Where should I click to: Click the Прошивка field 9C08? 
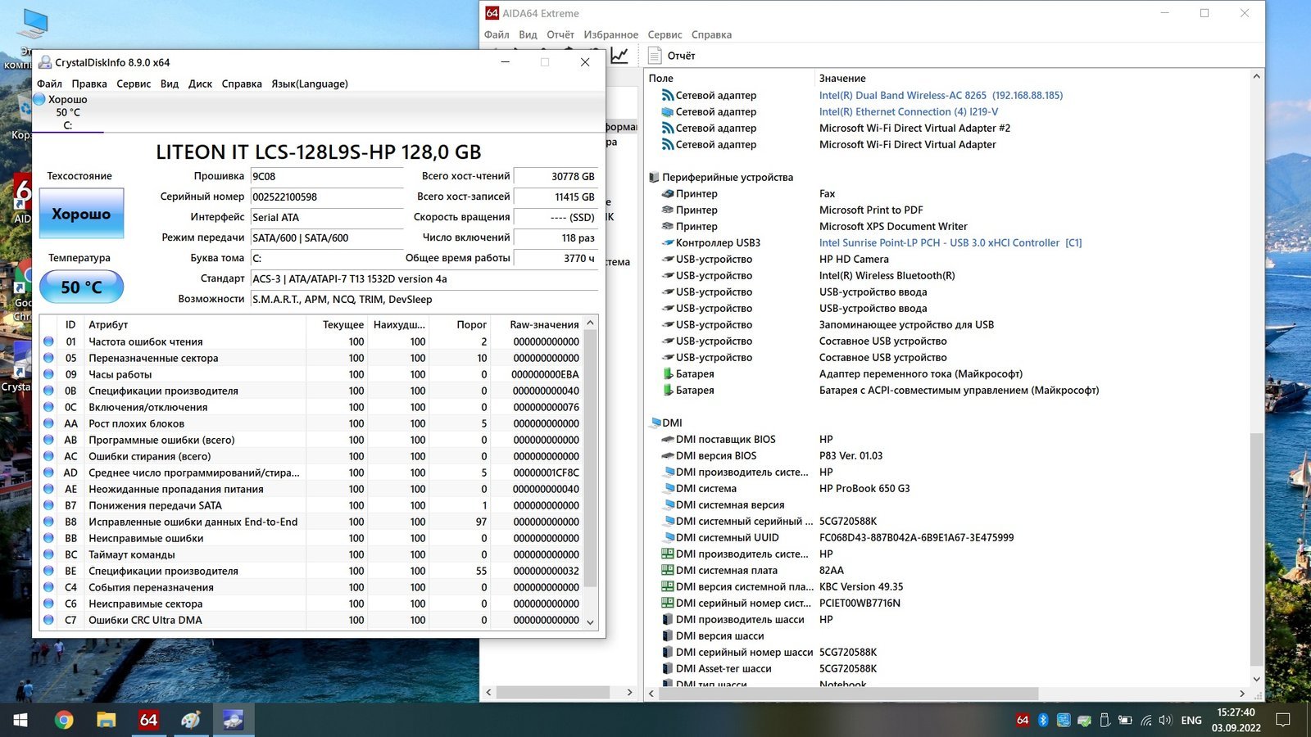(x=327, y=176)
